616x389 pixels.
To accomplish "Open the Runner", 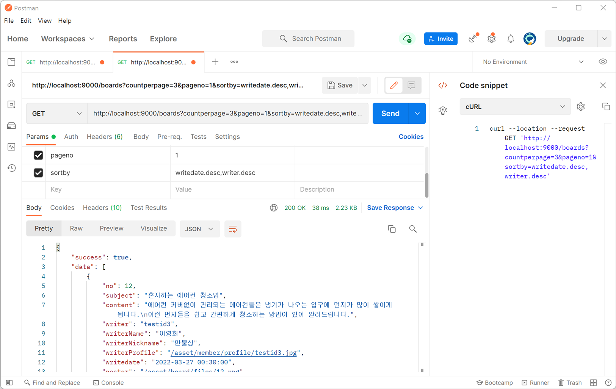I will (535, 383).
